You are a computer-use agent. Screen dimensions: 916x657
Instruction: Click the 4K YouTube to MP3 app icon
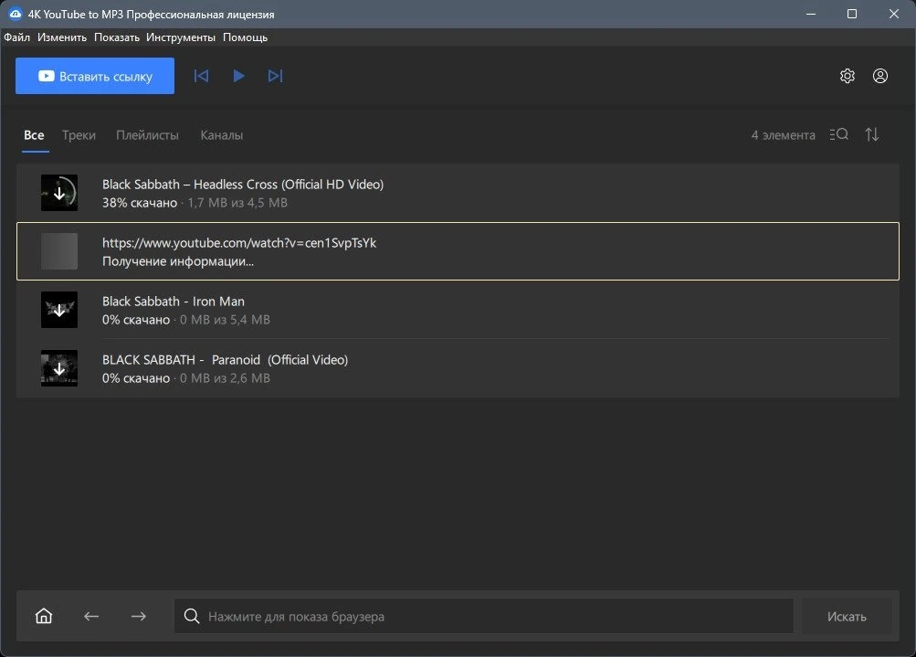[x=16, y=14]
